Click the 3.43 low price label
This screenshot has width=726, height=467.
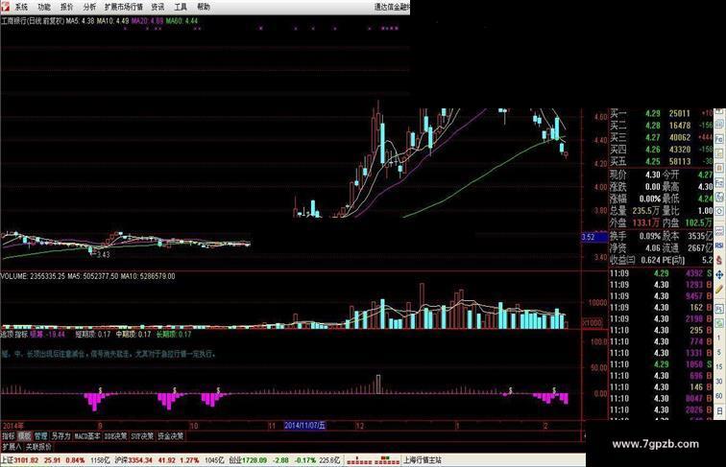click(103, 255)
